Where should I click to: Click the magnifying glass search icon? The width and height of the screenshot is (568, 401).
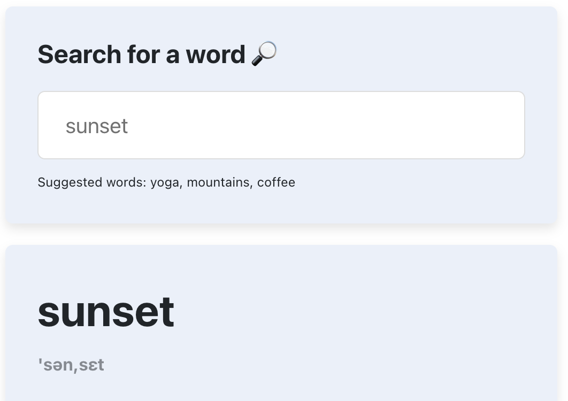click(x=264, y=52)
